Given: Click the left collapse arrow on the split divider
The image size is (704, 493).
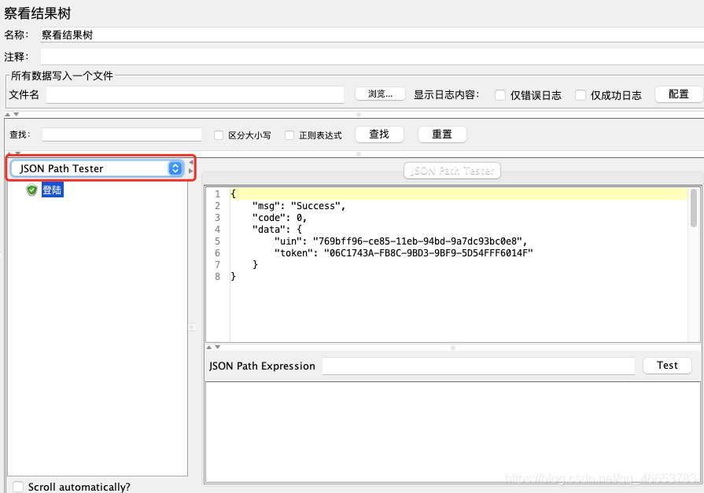Looking at the screenshot, I should click(191, 162).
